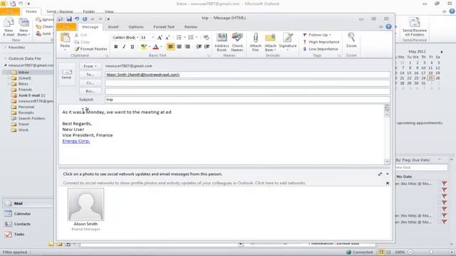Image resolution: width=456 pixels, height=256 pixels.
Task: Decrease paragraph indent
Action: [199, 47]
